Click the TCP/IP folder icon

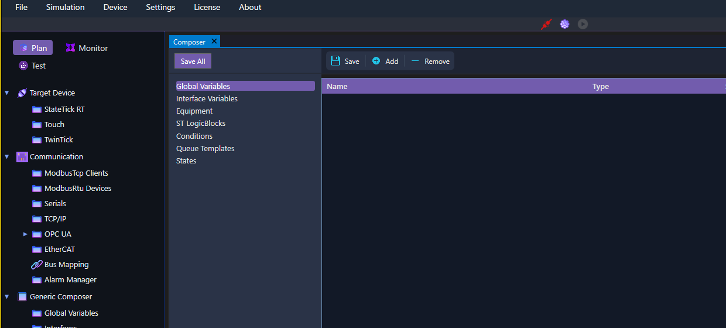(x=37, y=218)
